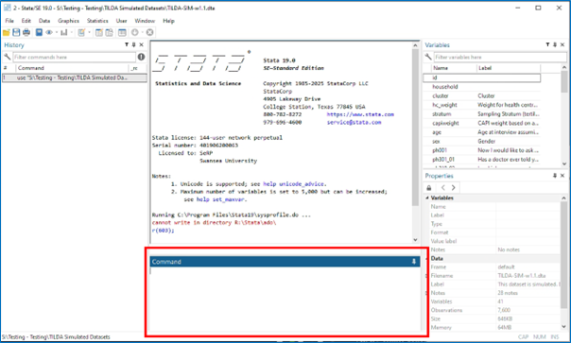The width and height of the screenshot is (571, 343).
Task: Open the Window menu
Action: [x=145, y=21]
